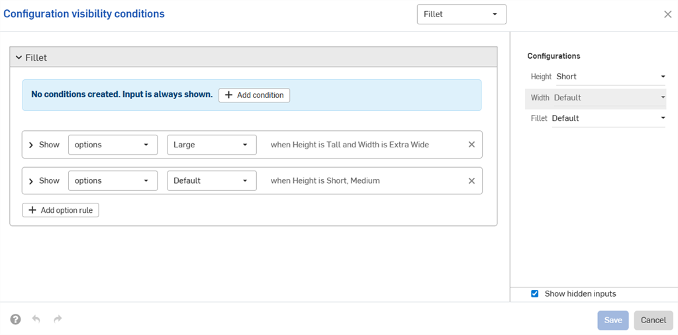This screenshot has width=678, height=335.
Task: Open the options dropdown in Default rule
Action: point(113,180)
